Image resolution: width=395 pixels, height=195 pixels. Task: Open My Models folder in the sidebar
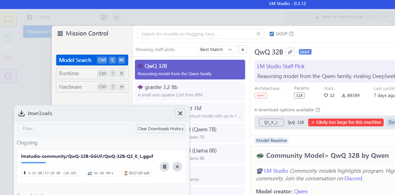click(x=8, y=57)
